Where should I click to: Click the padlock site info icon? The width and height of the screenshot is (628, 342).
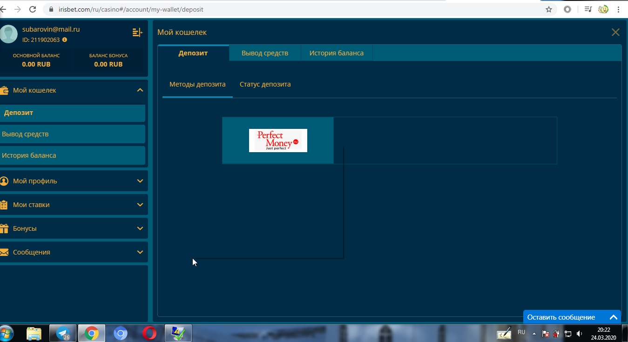pos(51,9)
